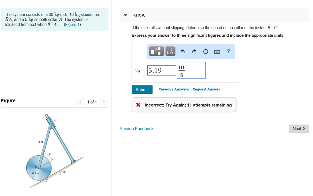Click inside the vA answer input field
The width and height of the screenshot is (313, 196).
coord(161,70)
